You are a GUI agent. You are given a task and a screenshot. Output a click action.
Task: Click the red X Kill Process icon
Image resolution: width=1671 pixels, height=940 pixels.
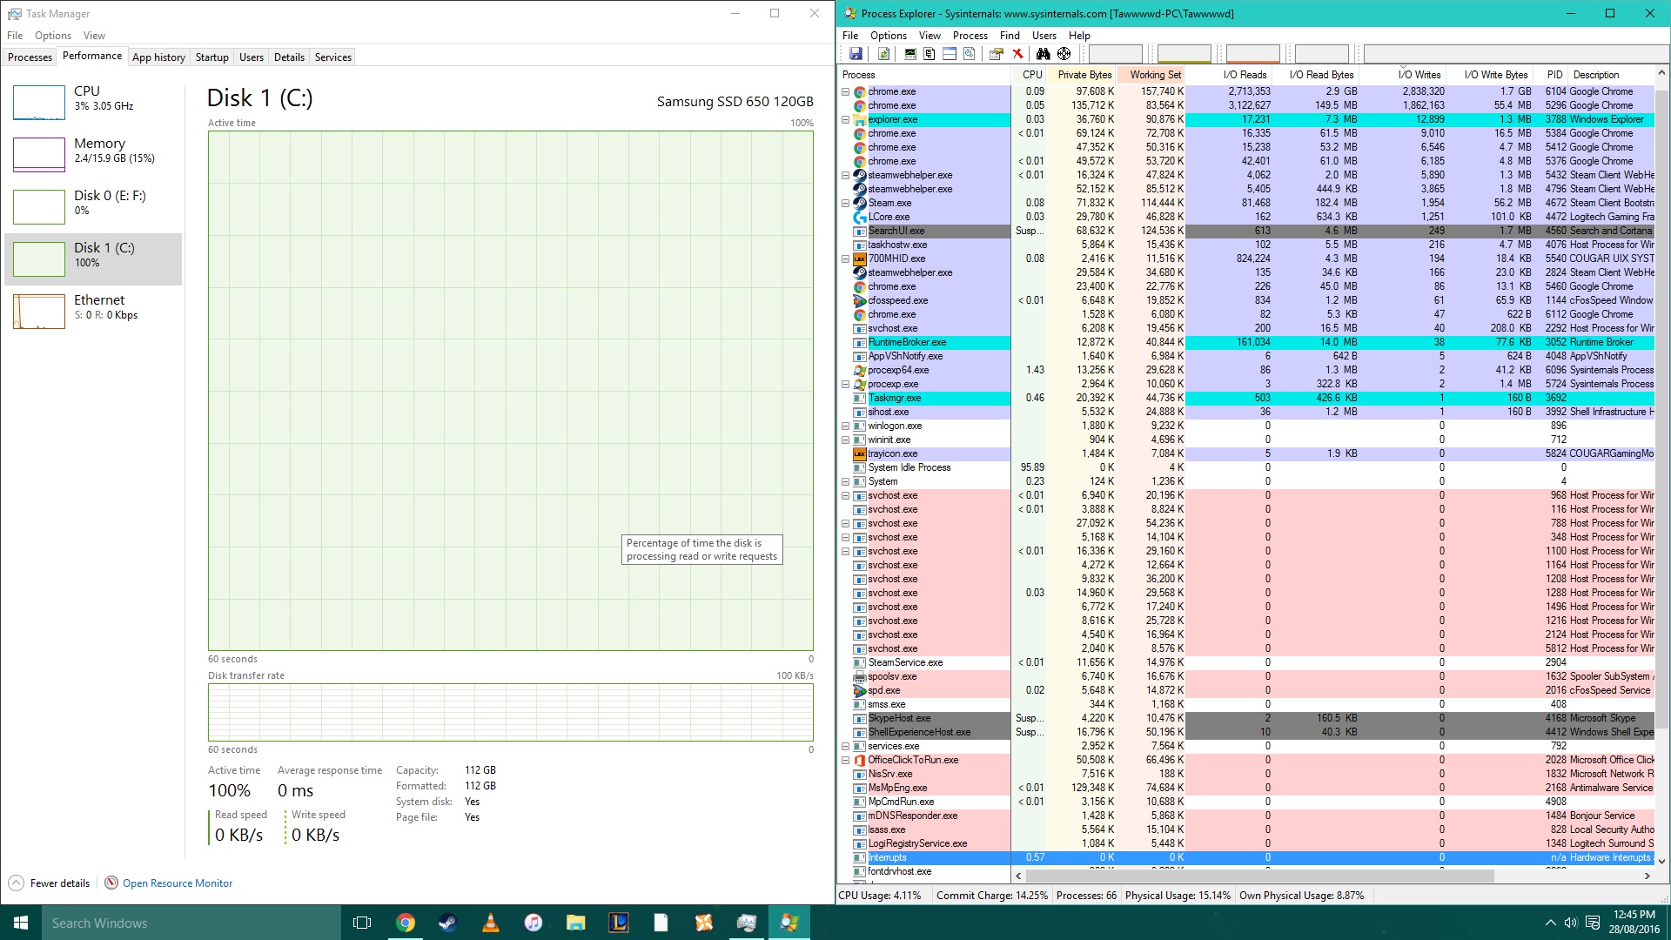click(1017, 54)
